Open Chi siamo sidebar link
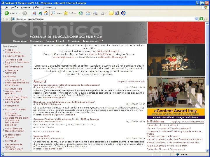The width and height of the screenshot is (210, 157). (10, 76)
